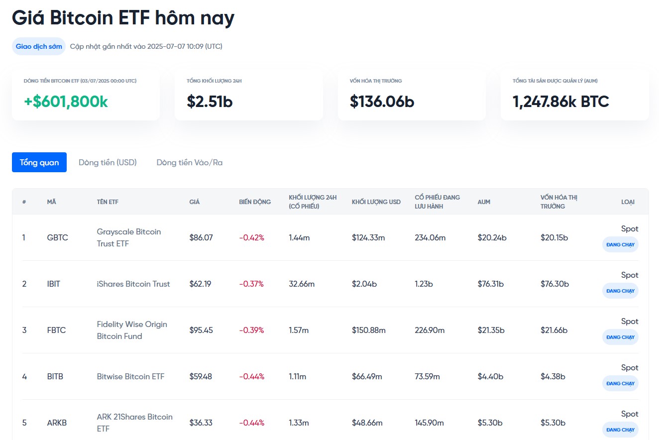Open Bitwise Bitcoin ETF name
659x440 pixels.
130,376
